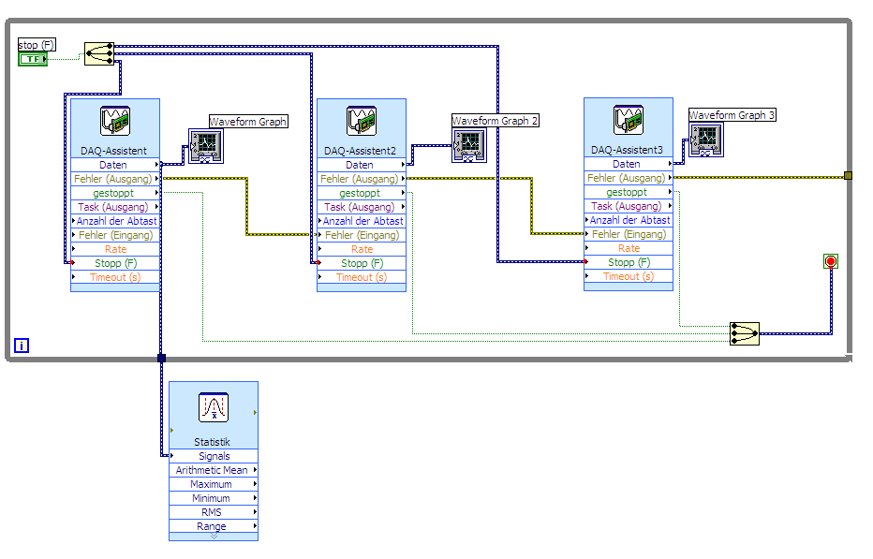Select Task (Ausgang) of DAQ-Assistent3
Image resolution: width=873 pixels, height=559 pixels.
[629, 206]
